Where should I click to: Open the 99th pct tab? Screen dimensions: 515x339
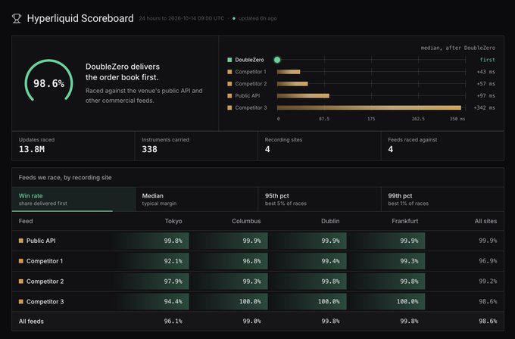[442, 199]
